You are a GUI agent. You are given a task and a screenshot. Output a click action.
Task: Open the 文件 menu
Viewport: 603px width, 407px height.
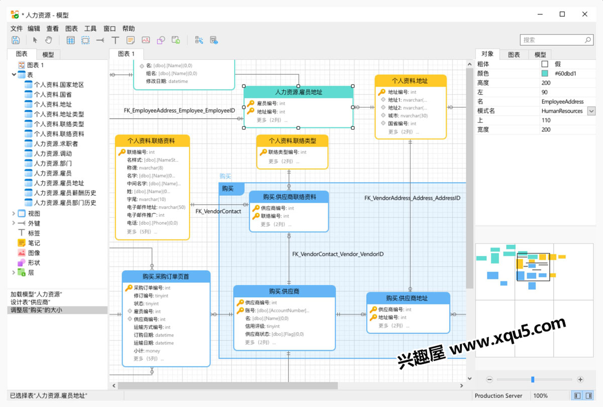17,29
